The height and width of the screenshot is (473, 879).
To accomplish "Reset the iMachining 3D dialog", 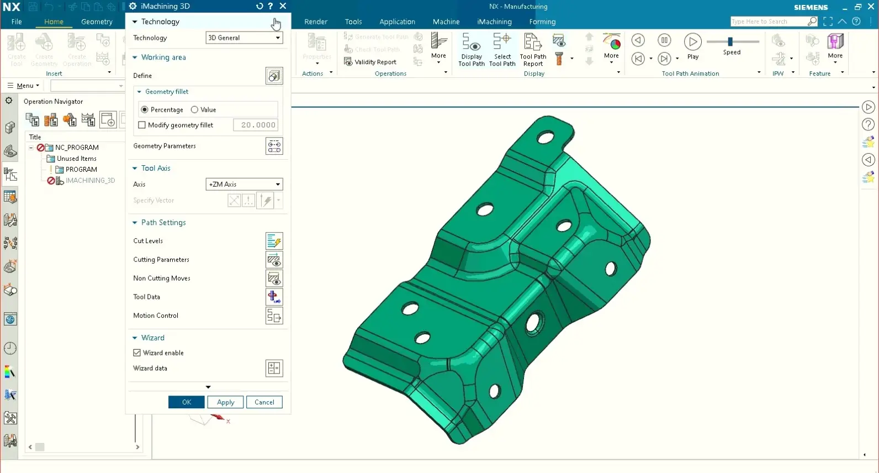I will click(x=260, y=6).
